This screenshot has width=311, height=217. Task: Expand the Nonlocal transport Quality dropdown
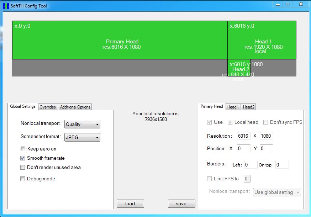coord(82,125)
